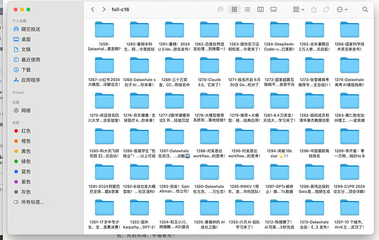
Task: Click folder name 1298-英伟达投的 Sora
Action: (315, 189)
